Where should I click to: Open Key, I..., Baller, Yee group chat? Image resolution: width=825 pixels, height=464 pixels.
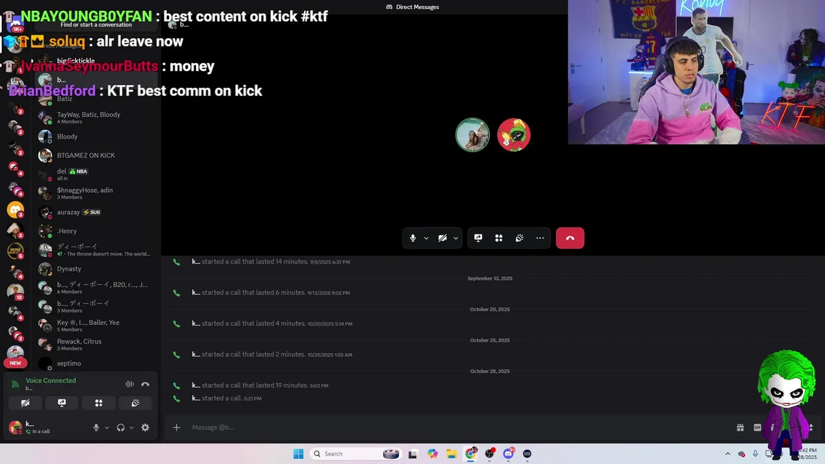tap(97, 325)
